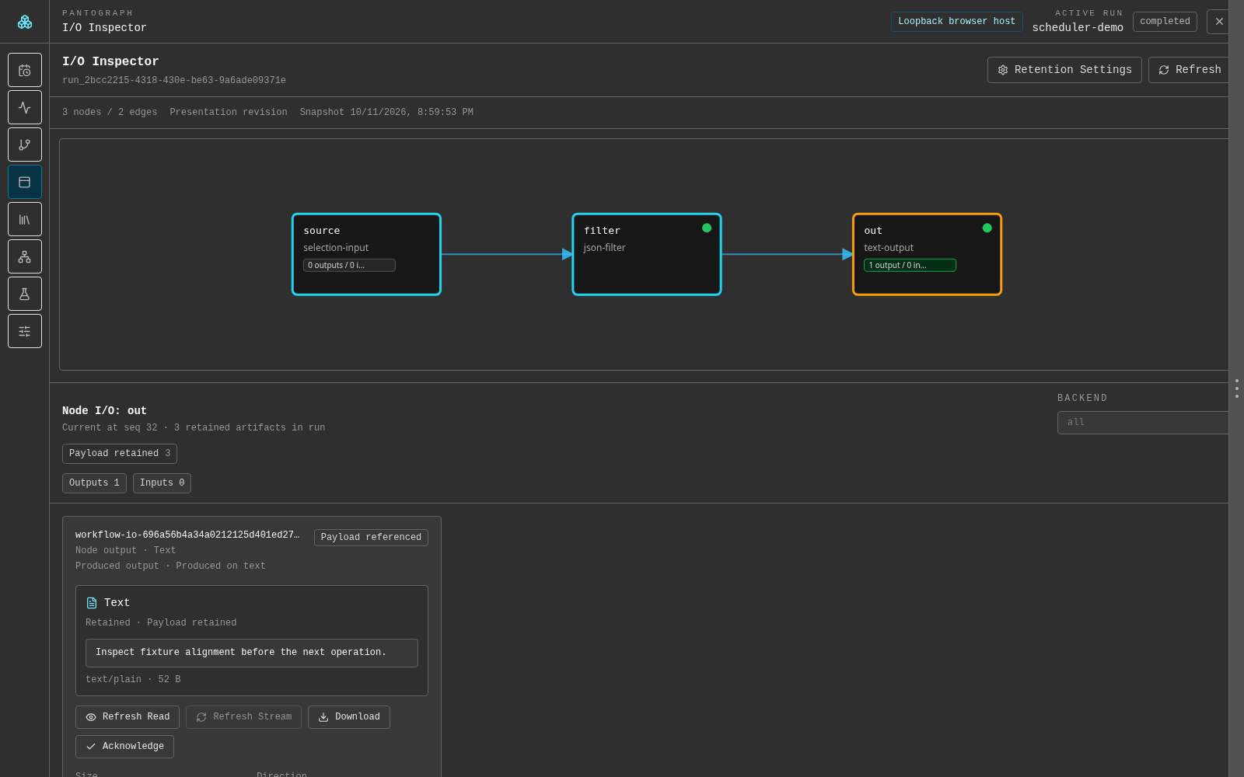Screen dimensions: 1244x777
Task: Click Refresh Read button
Action: (x=128, y=717)
